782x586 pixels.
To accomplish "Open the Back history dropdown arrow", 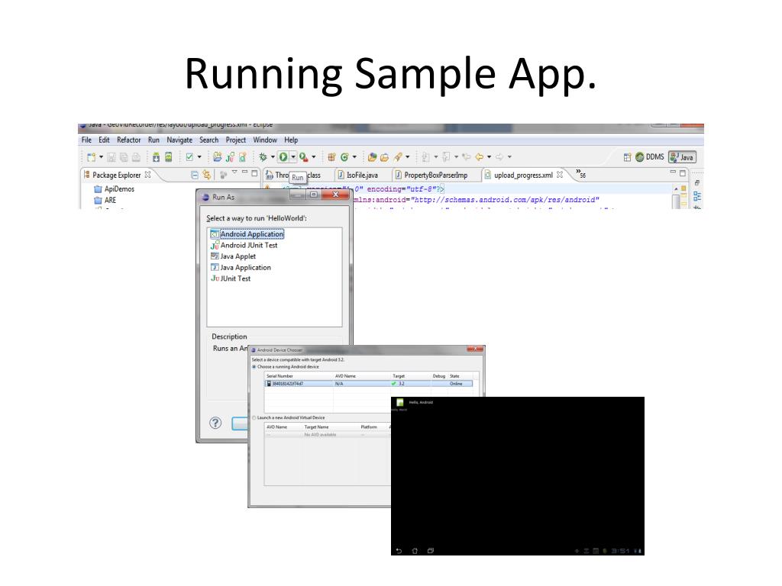I will (x=490, y=157).
